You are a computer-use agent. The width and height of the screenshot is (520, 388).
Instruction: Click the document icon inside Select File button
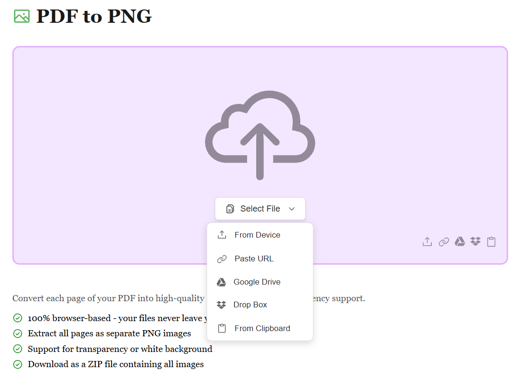coord(230,209)
